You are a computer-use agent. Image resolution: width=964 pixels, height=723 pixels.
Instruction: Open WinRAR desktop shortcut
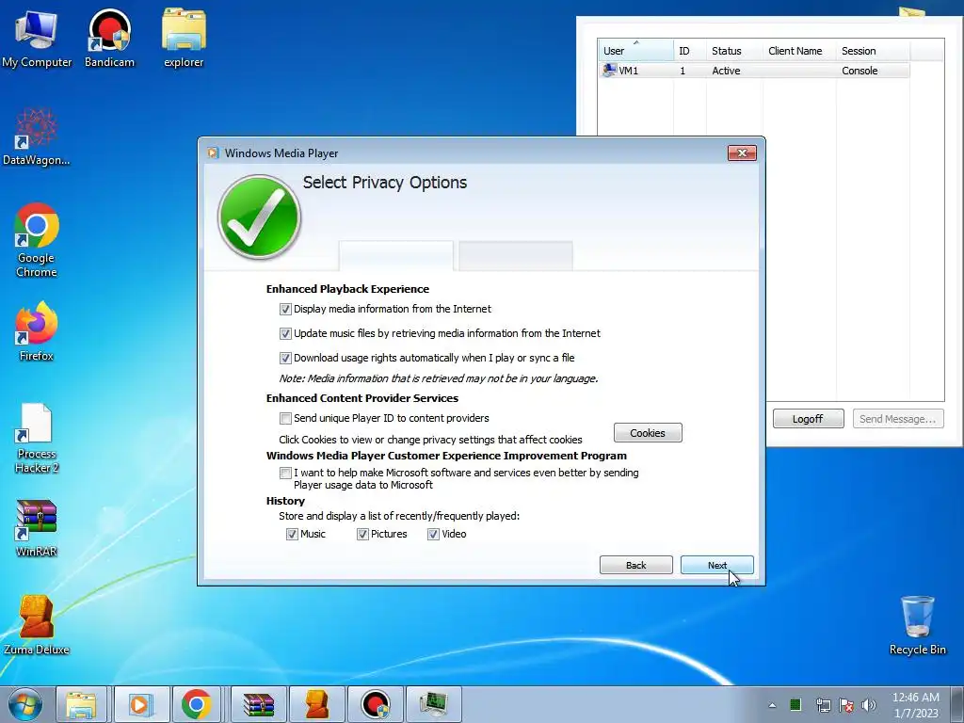coord(37,527)
